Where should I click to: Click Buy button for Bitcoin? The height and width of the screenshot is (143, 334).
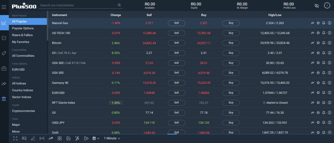click(231, 43)
